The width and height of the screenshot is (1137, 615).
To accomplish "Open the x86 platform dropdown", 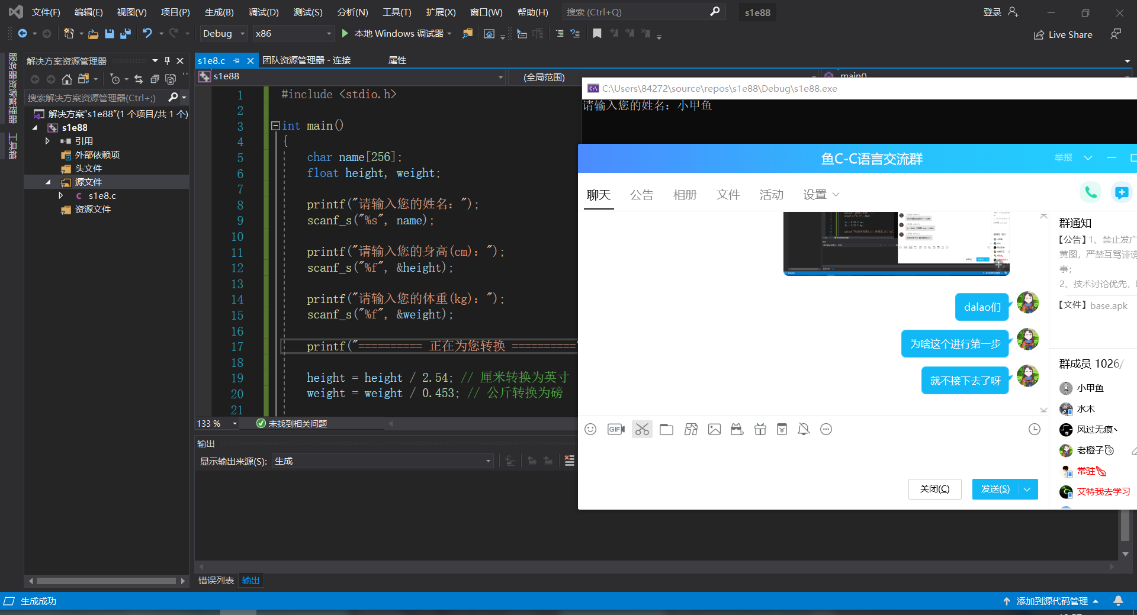I will click(293, 34).
